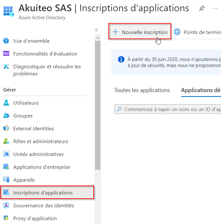This screenshot has height=224, width=221.
Task: Click the Unités administratives icon
Action: [x=6, y=154]
